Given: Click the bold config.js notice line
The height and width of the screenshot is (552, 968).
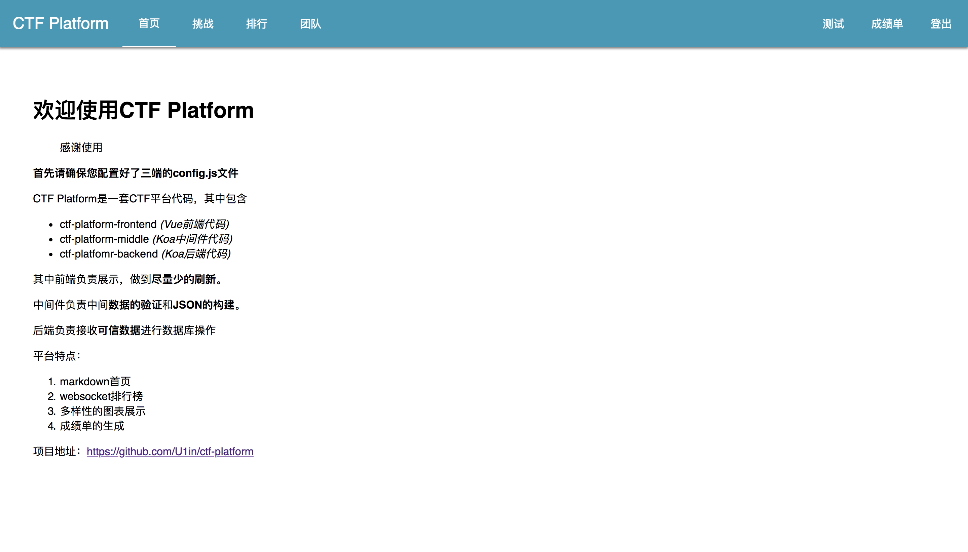Looking at the screenshot, I should tap(136, 173).
